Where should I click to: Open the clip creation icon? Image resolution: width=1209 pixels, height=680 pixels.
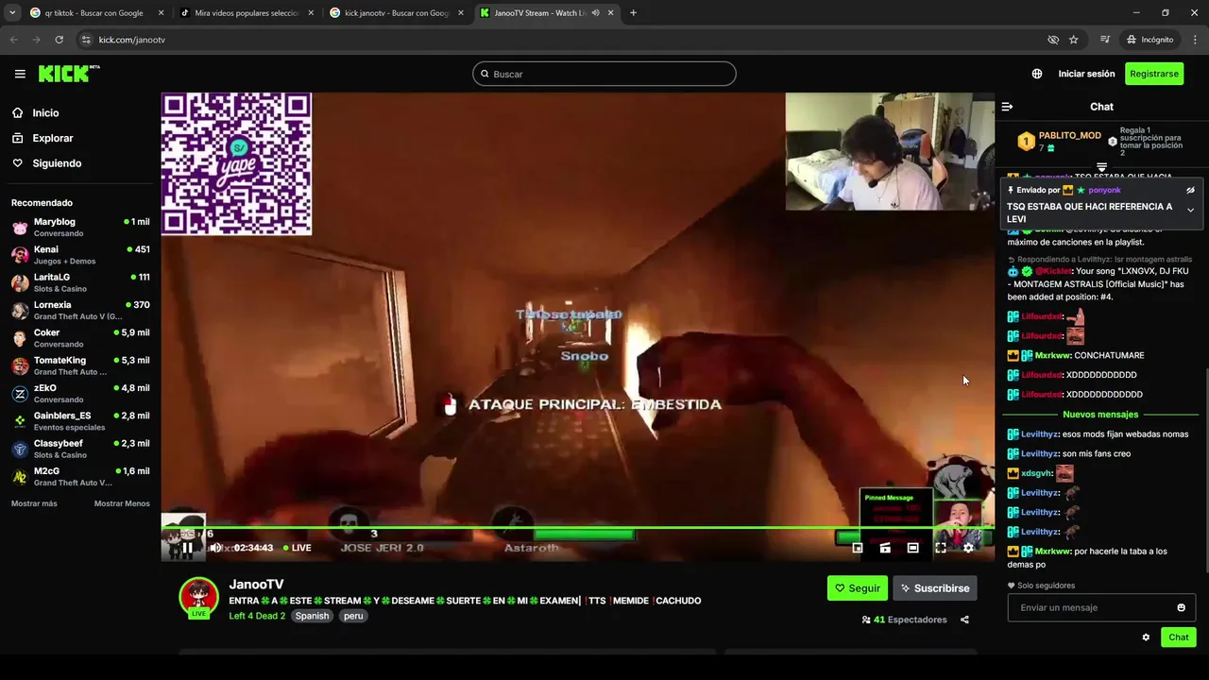pos(885,548)
